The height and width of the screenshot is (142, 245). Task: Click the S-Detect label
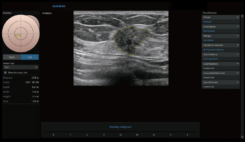(x=47, y=13)
